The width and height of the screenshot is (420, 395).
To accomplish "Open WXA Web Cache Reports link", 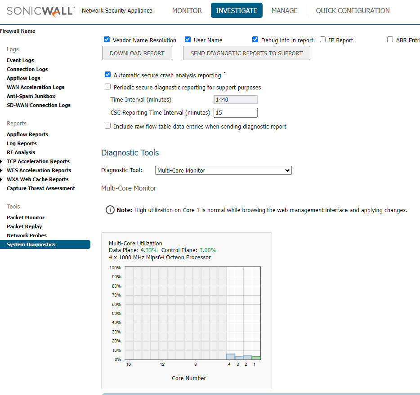I will point(37,179).
